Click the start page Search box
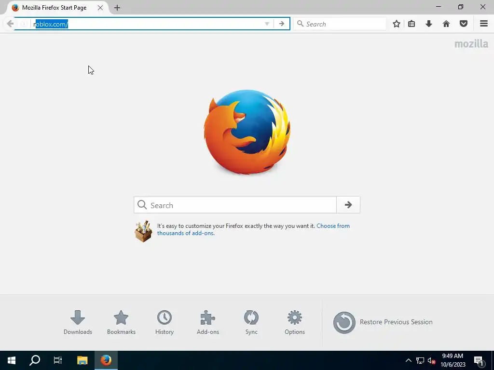The height and width of the screenshot is (370, 494). coord(235,205)
